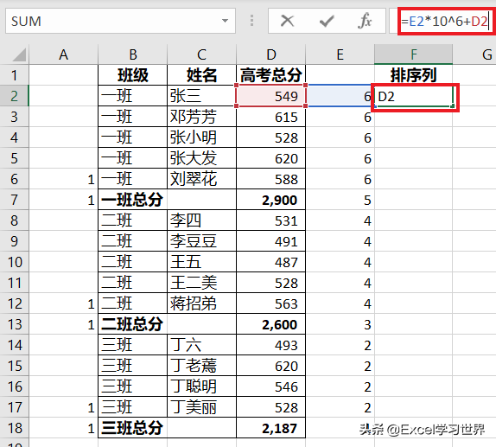Select the name cell 李豆豆

(x=201, y=241)
